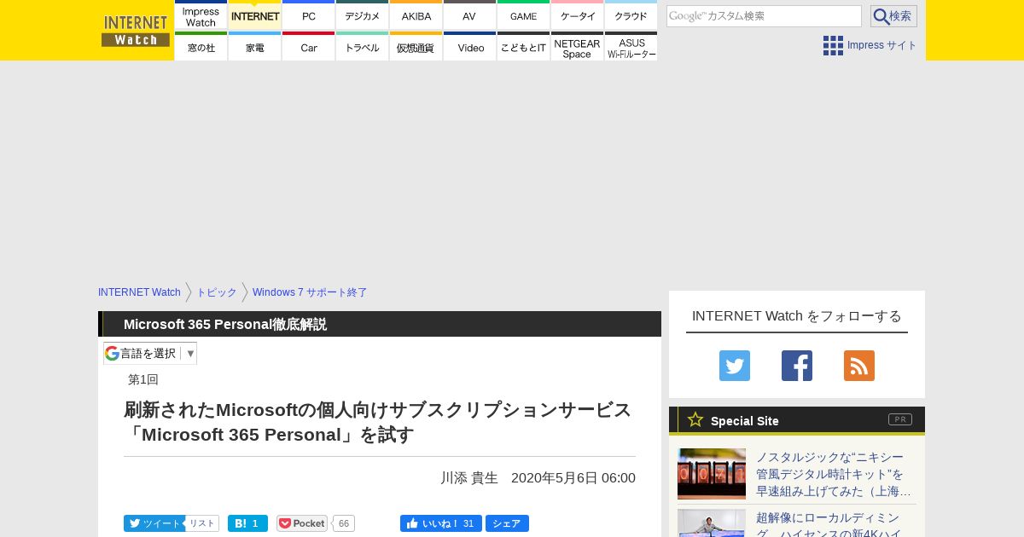Viewport: 1024px width, 537px height.
Task: Click the Pocket count 66
Action: 343,523
